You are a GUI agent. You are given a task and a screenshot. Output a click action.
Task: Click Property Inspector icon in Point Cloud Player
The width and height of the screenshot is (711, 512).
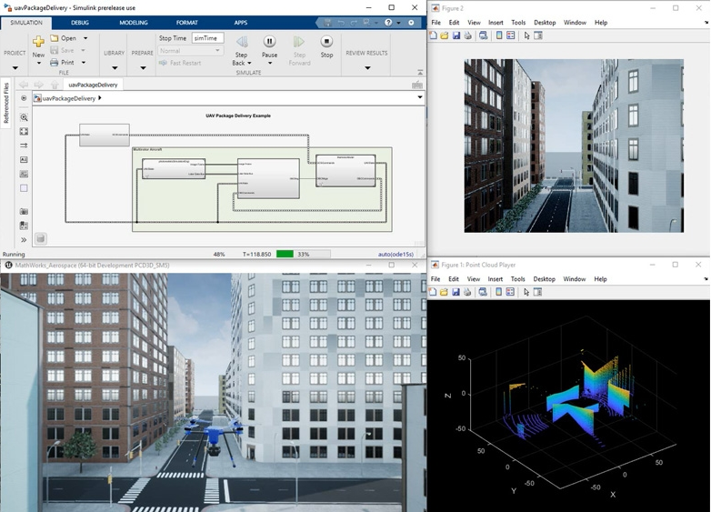click(537, 292)
